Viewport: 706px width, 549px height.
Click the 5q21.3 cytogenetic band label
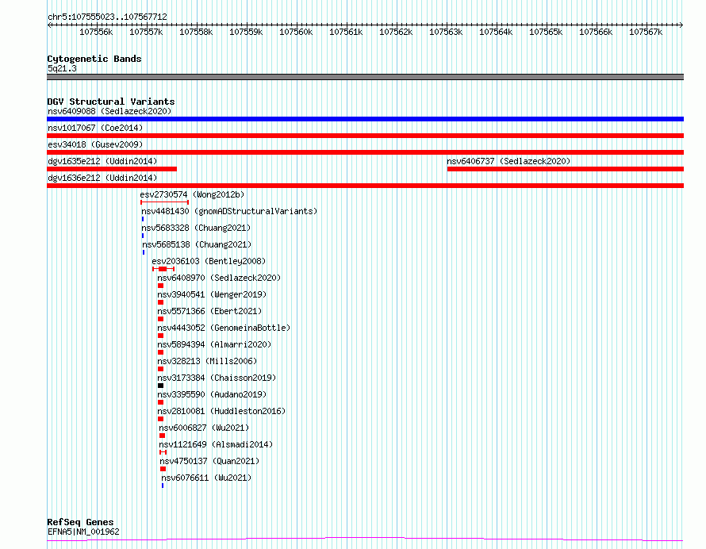coord(62,68)
